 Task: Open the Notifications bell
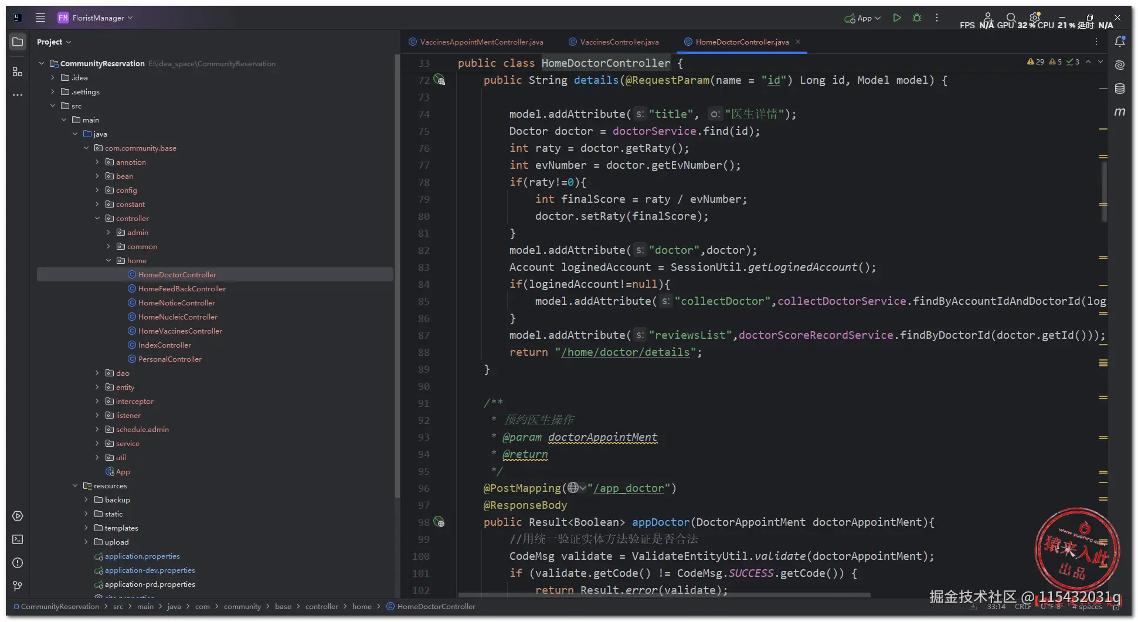[x=1120, y=42]
